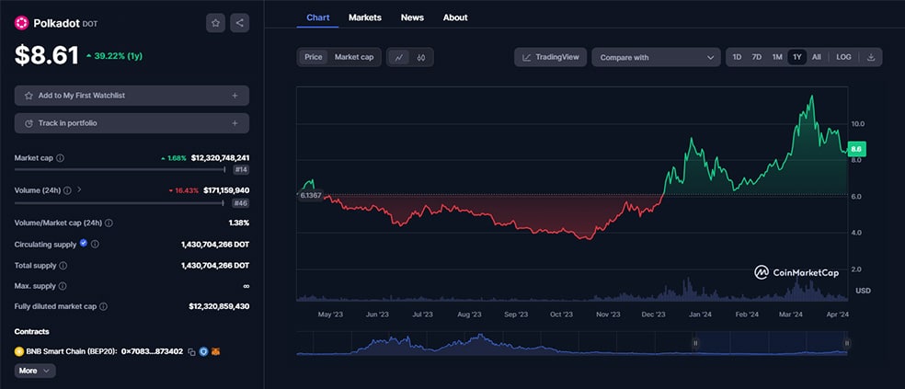Expand contracts with the More button
The height and width of the screenshot is (389, 905).
click(35, 371)
